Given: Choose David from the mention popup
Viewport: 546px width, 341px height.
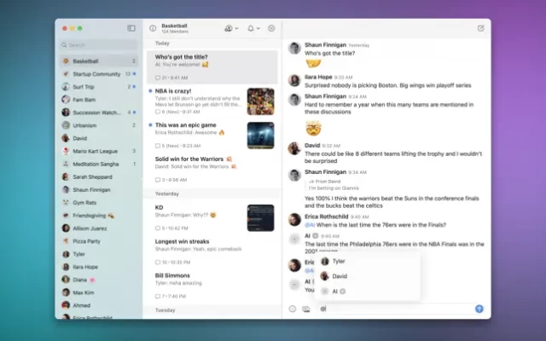Looking at the screenshot, I should point(339,276).
